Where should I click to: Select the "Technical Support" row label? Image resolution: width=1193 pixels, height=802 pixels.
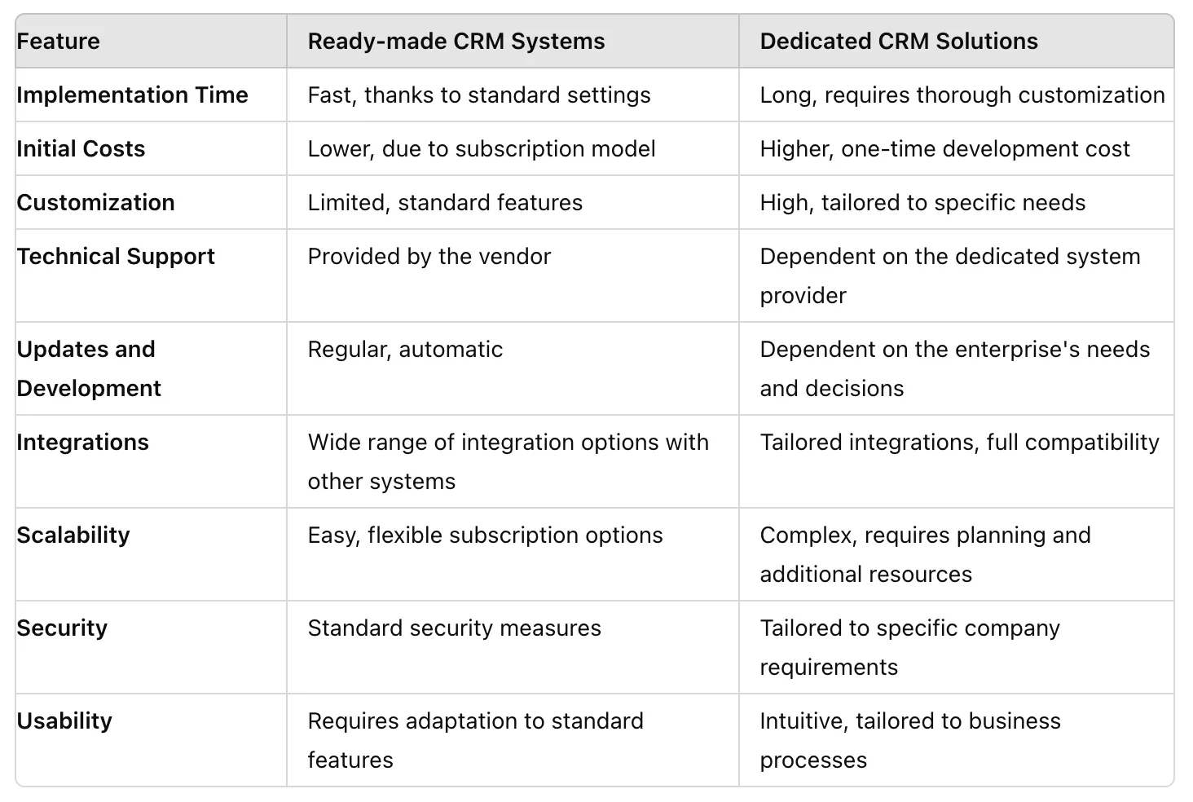coord(116,257)
